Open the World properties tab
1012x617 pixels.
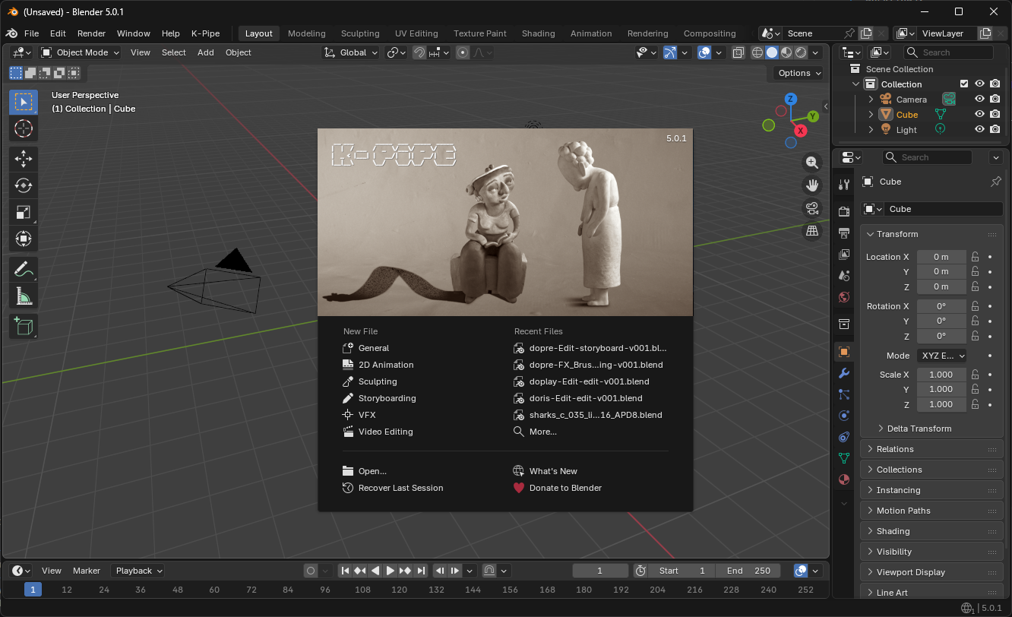pos(843,296)
